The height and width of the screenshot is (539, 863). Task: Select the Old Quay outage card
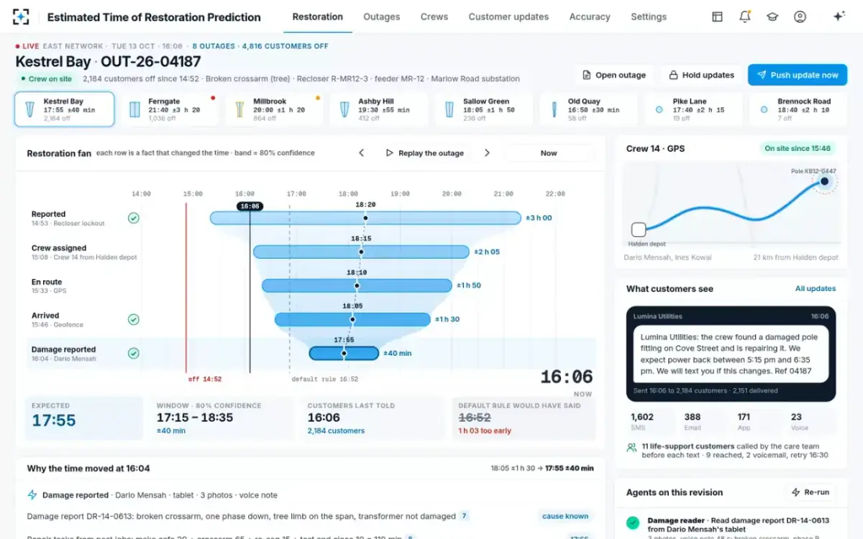tap(589, 109)
